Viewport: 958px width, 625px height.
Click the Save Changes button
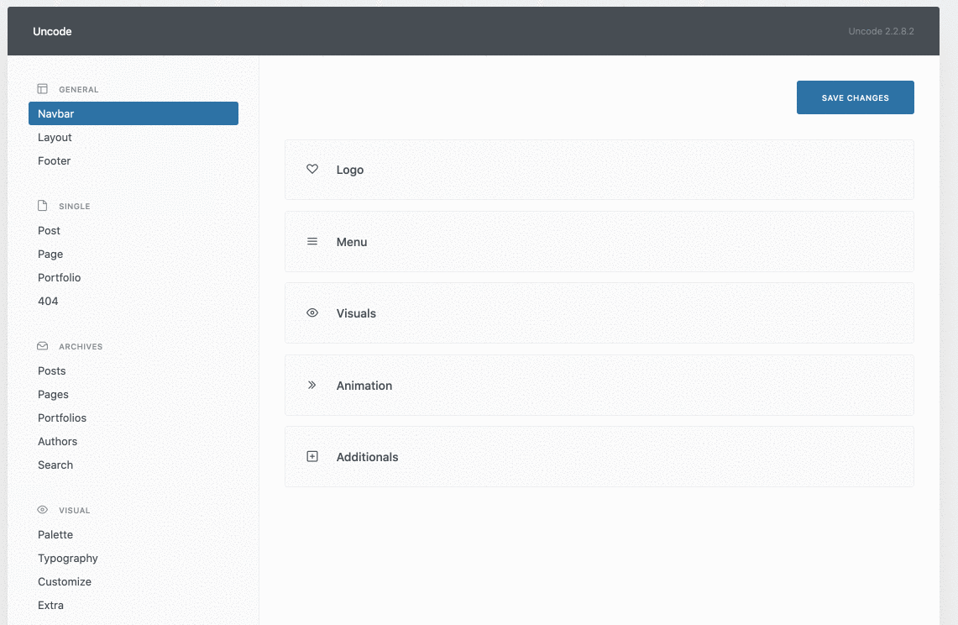pyautogui.click(x=855, y=97)
